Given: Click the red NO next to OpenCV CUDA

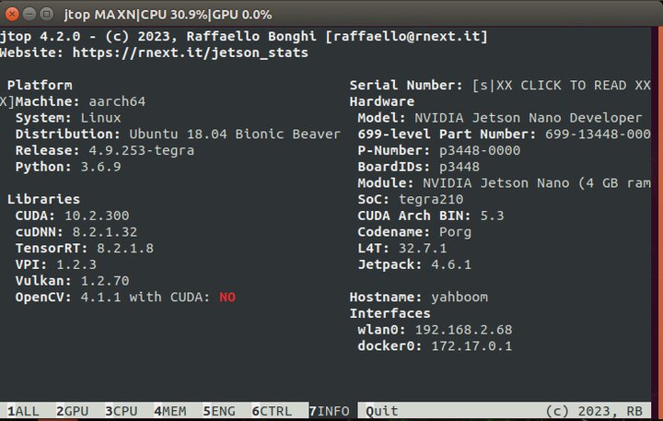Looking at the screenshot, I should (227, 297).
